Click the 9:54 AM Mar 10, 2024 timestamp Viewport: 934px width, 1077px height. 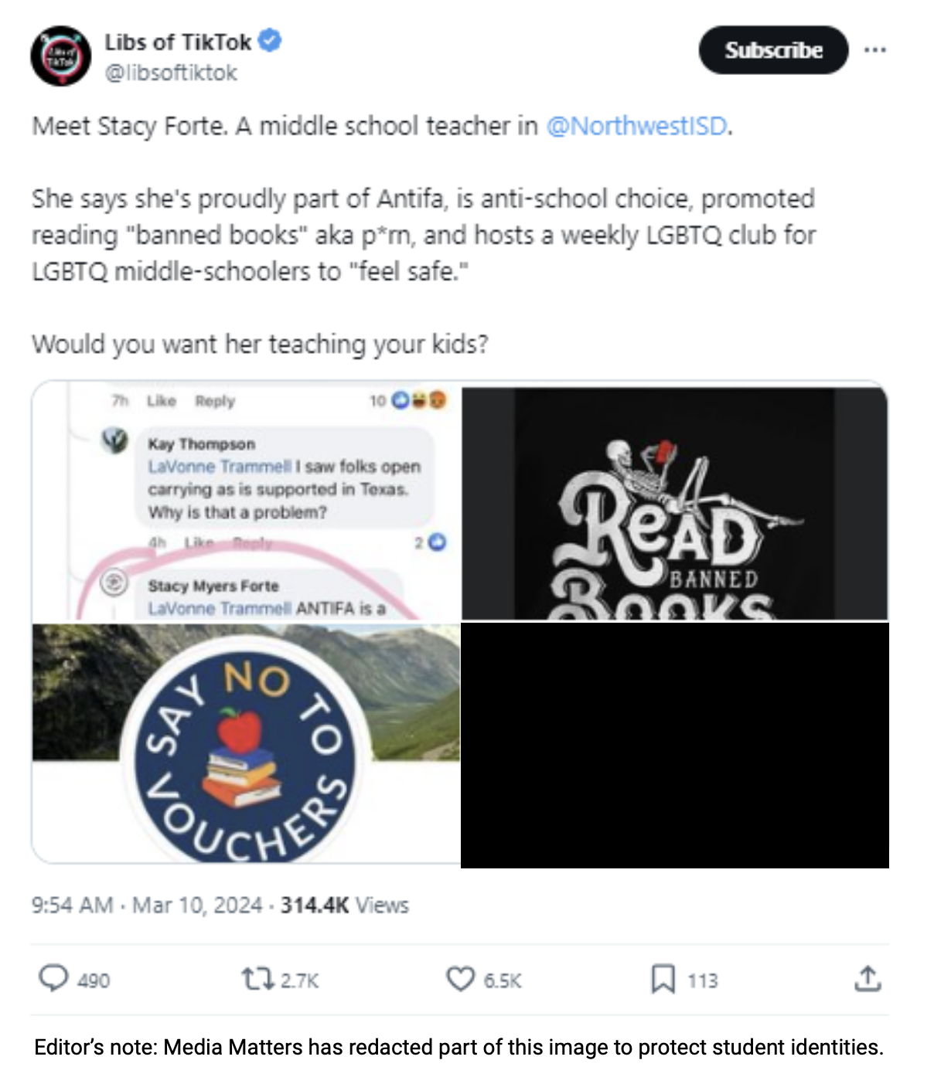147,905
